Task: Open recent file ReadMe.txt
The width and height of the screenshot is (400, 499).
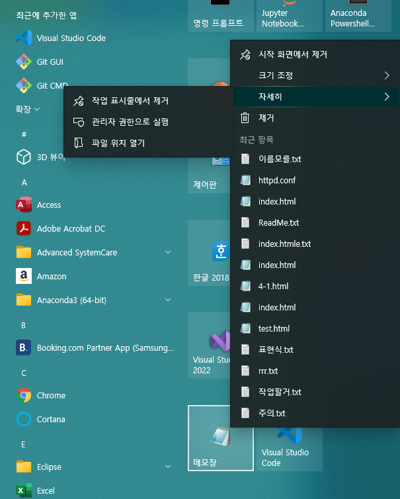Action: coord(315,222)
